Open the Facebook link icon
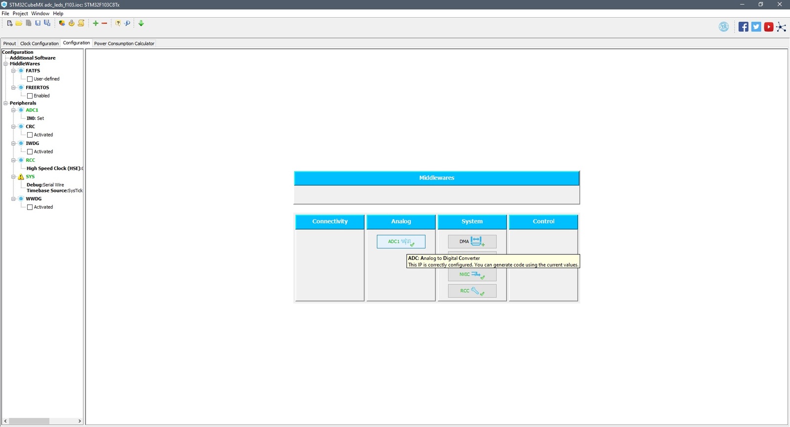This screenshot has height=427, width=790. click(x=744, y=27)
